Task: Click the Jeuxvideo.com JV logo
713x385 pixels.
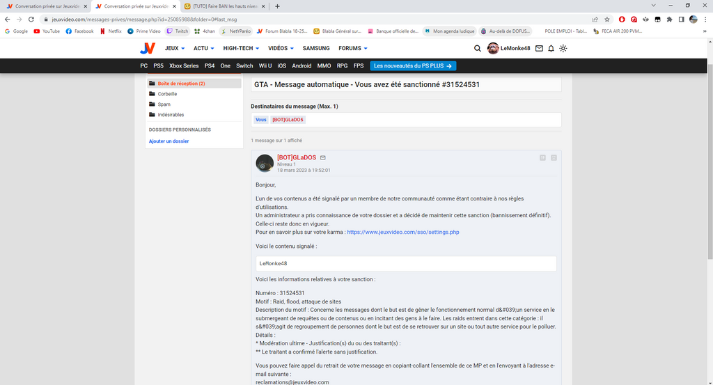Action: pyautogui.click(x=148, y=48)
